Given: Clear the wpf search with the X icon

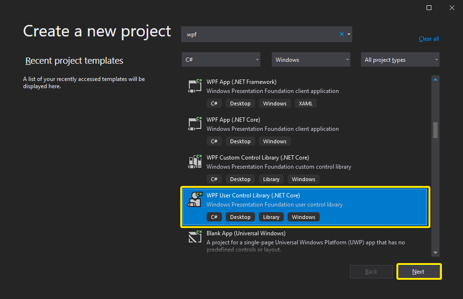Looking at the screenshot, I should [341, 34].
